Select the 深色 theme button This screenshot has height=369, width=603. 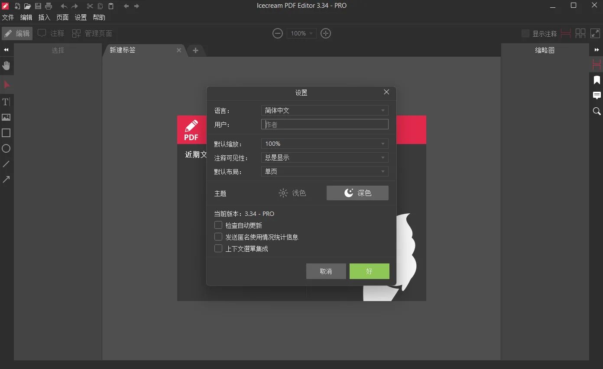(x=357, y=193)
